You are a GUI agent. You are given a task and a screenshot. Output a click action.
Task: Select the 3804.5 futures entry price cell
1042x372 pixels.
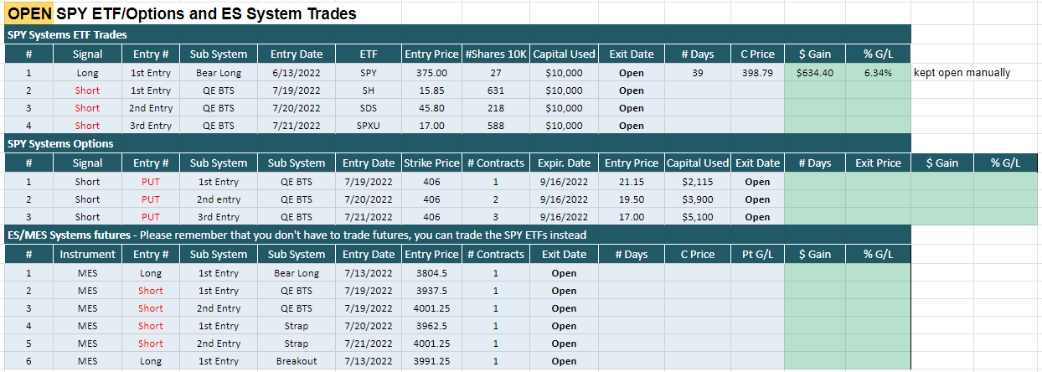click(431, 273)
